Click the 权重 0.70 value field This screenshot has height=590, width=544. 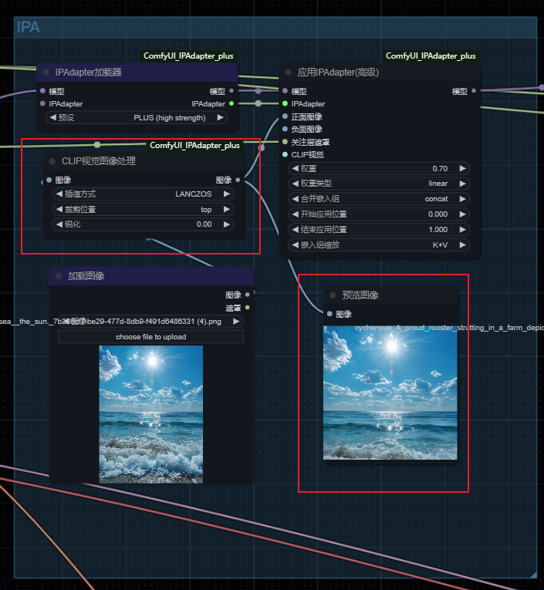click(x=379, y=168)
